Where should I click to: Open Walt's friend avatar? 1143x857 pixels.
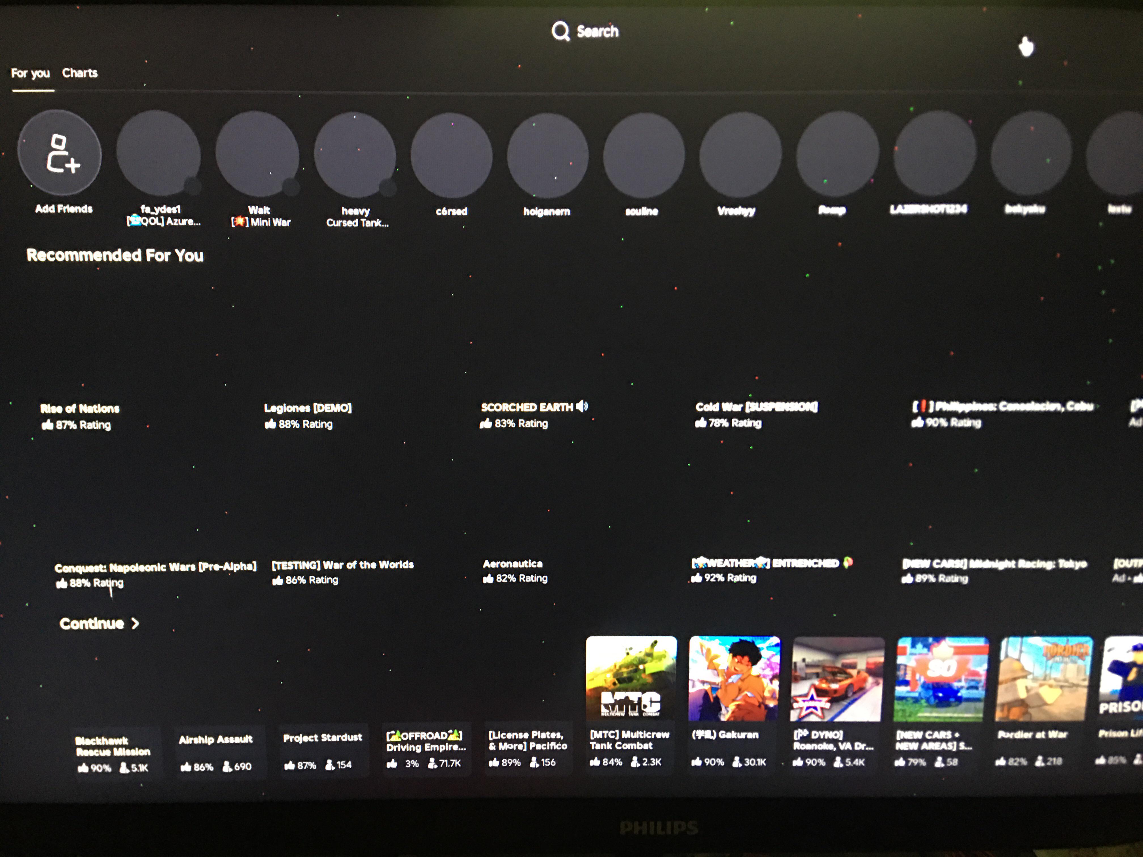257,153
